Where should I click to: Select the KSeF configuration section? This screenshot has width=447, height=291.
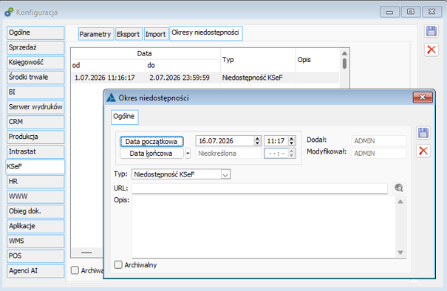coord(35,167)
